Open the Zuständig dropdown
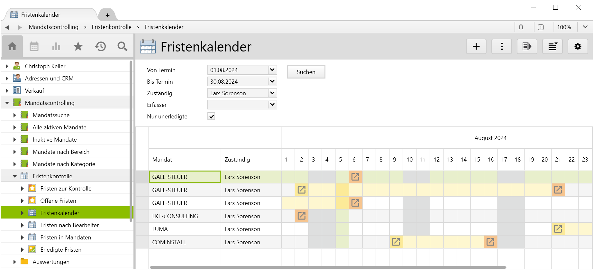The height and width of the screenshot is (270, 593). pyautogui.click(x=272, y=93)
